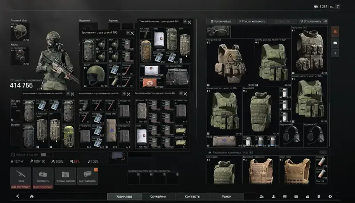Image resolution: width=355 pixels, height=203 pixels.
Task: Select the Набор ТМК kit in middle panel
Action: point(111,130)
